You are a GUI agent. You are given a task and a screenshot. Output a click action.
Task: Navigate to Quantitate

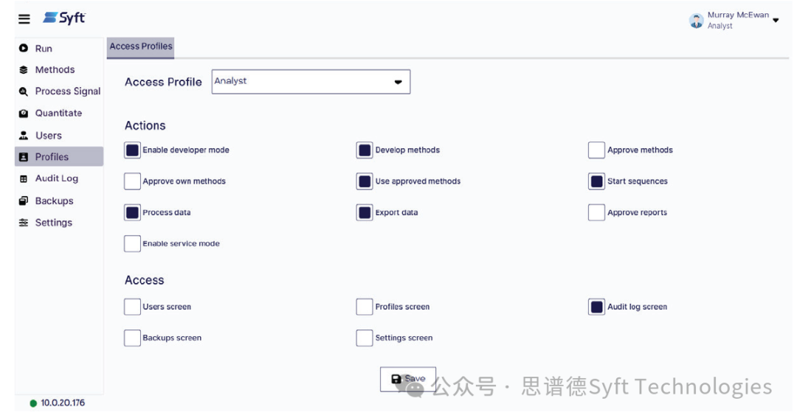(x=59, y=114)
